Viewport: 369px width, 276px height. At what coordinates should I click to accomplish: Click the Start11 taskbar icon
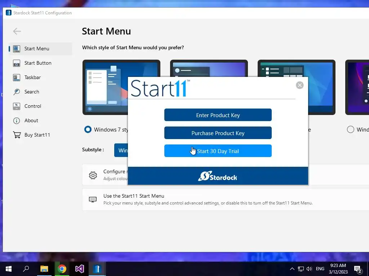[x=97, y=269]
